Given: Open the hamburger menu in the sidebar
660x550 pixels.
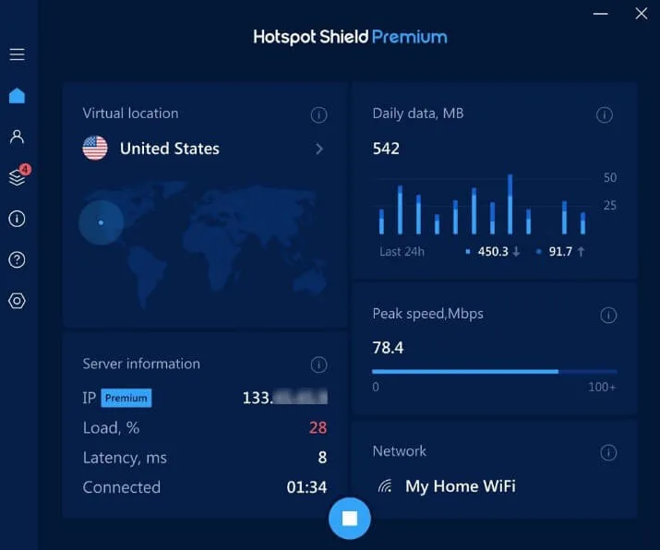Looking at the screenshot, I should [17, 54].
